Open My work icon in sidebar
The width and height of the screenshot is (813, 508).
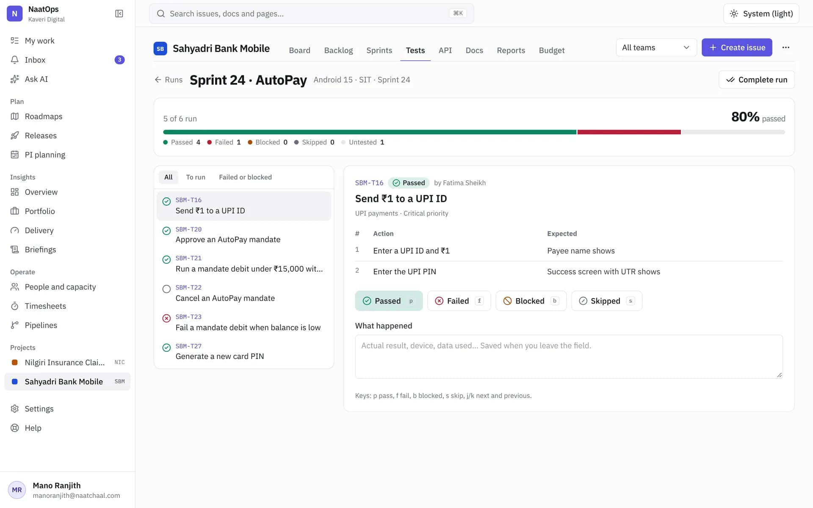[x=15, y=41]
